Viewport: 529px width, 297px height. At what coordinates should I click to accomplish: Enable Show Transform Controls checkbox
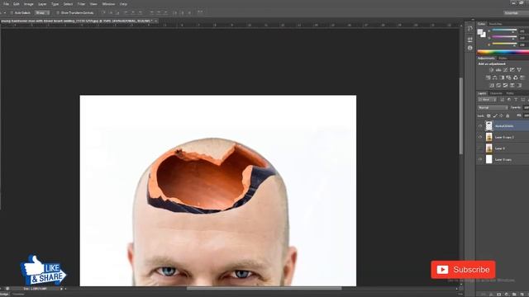58,13
